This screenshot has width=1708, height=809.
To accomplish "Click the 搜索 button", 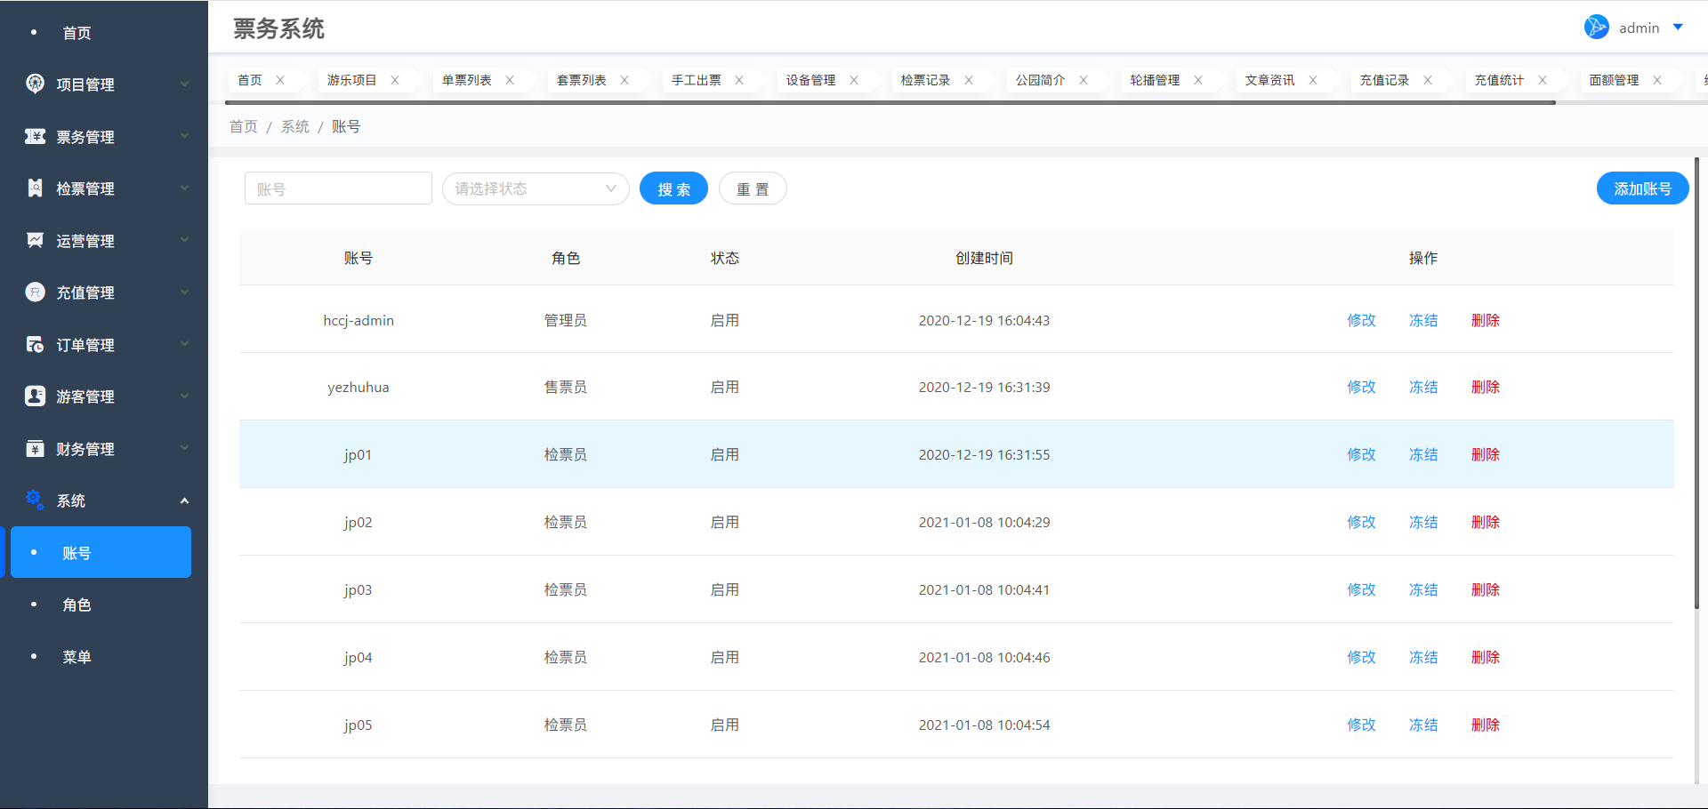I will click(x=673, y=188).
